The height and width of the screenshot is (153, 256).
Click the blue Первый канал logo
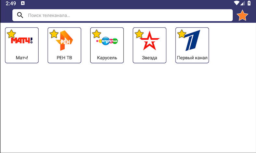click(193, 41)
